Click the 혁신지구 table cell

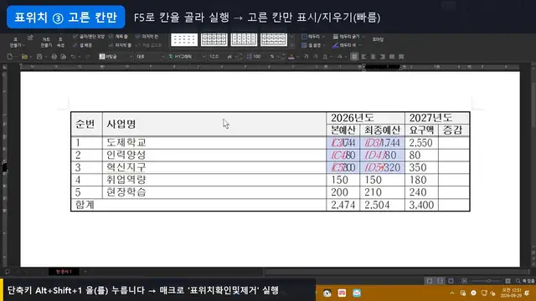[x=214, y=167]
